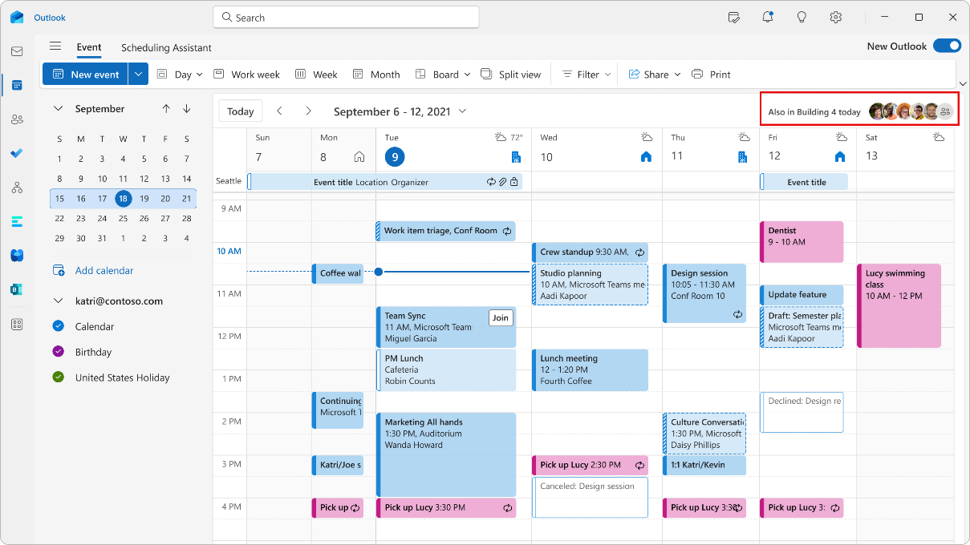The image size is (970, 545).
Task: Open Word-style teal lines app icon in sidebar
Action: (x=17, y=221)
